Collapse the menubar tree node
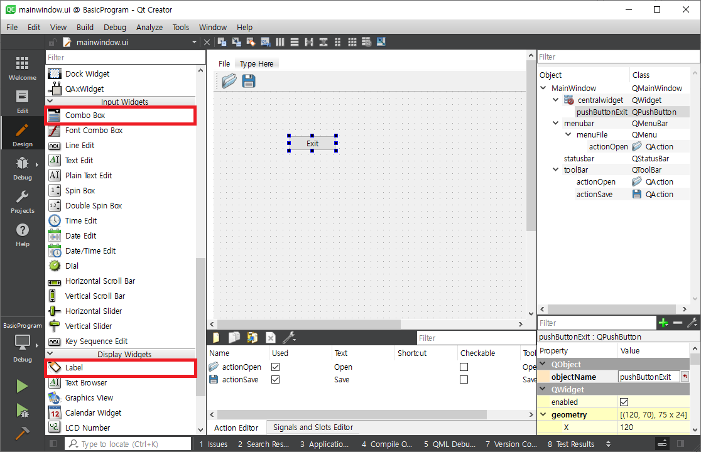Image resolution: width=701 pixels, height=452 pixels. [556, 123]
